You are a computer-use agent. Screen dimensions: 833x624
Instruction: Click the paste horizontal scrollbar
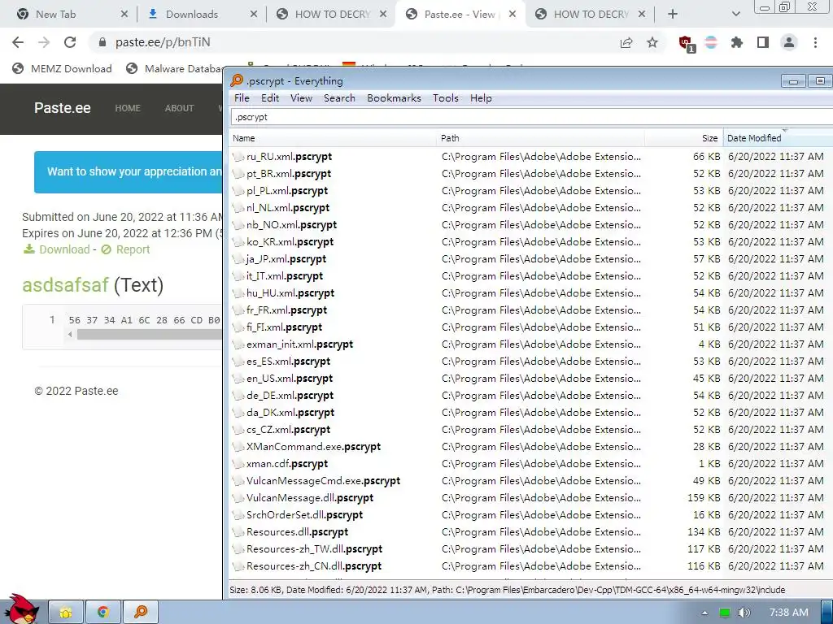[149, 334]
